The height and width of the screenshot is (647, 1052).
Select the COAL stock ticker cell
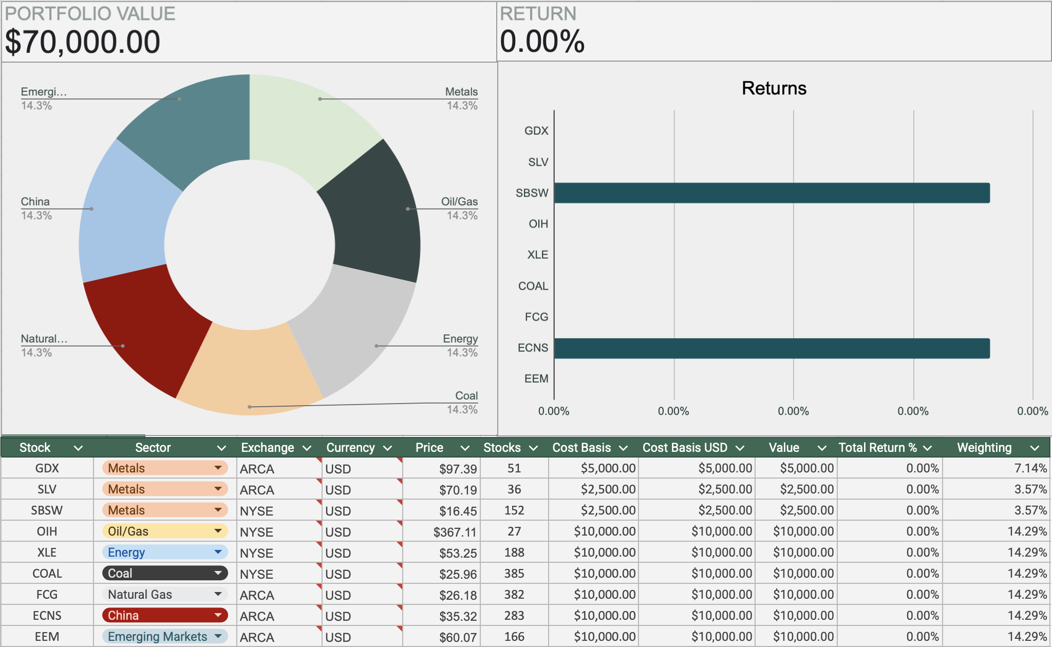[x=47, y=574]
